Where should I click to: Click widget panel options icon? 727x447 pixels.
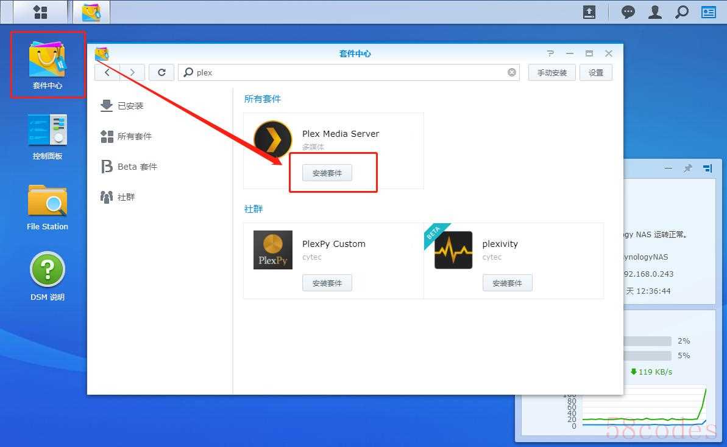tap(707, 168)
